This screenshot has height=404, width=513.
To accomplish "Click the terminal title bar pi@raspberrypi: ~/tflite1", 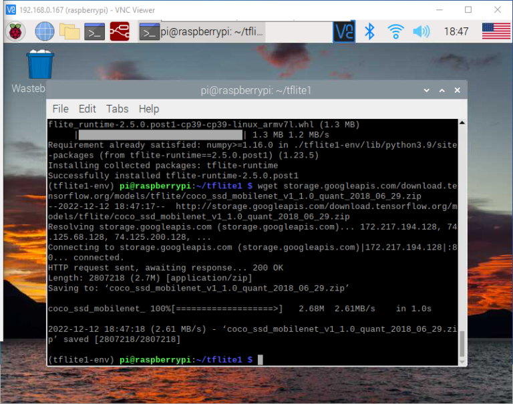I will [x=256, y=90].
